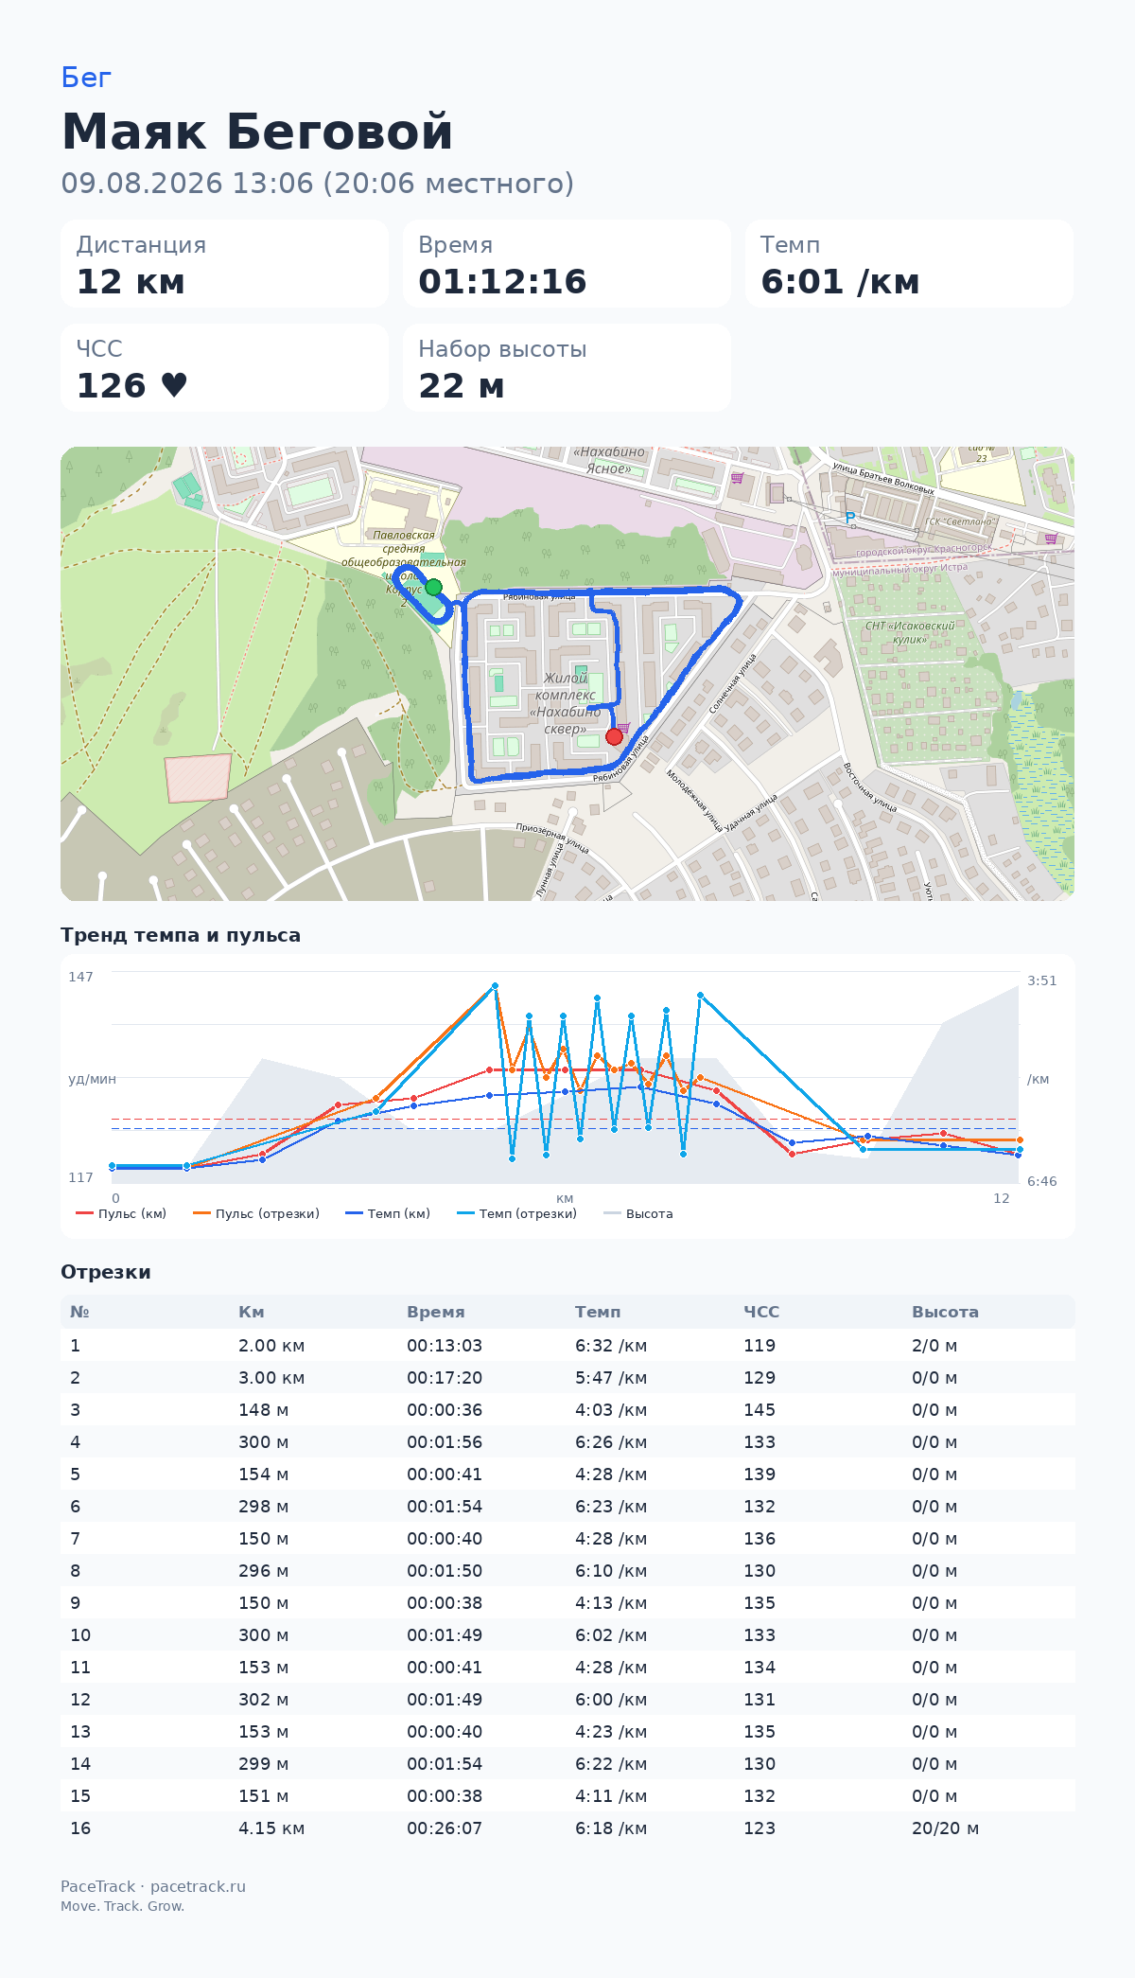Toggle the Пульс (отрезки) legend entry

pyautogui.click(x=256, y=1213)
